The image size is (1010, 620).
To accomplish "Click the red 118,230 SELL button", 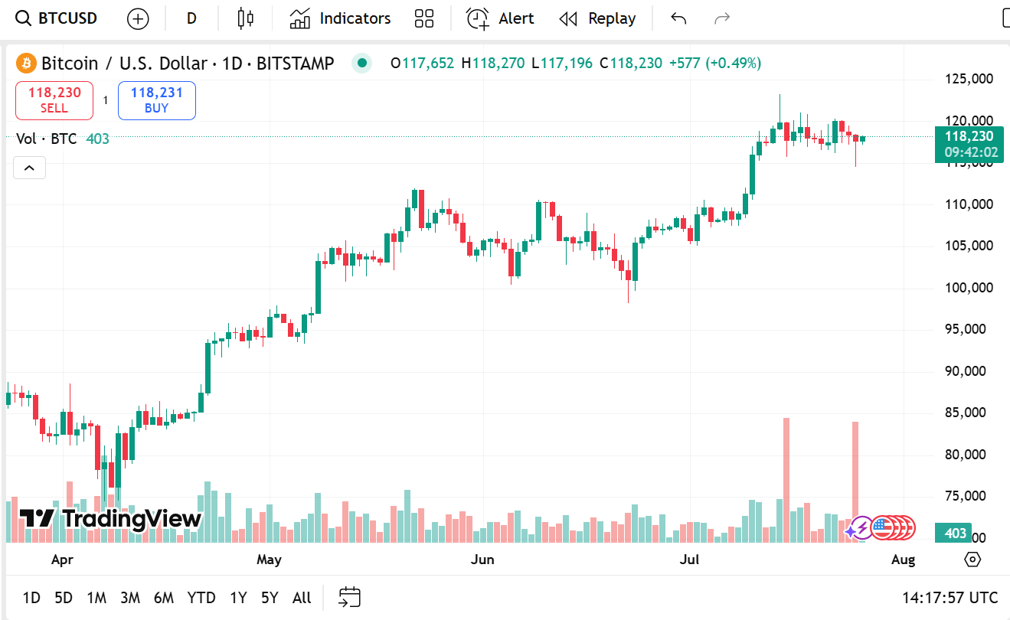I will coord(54,100).
